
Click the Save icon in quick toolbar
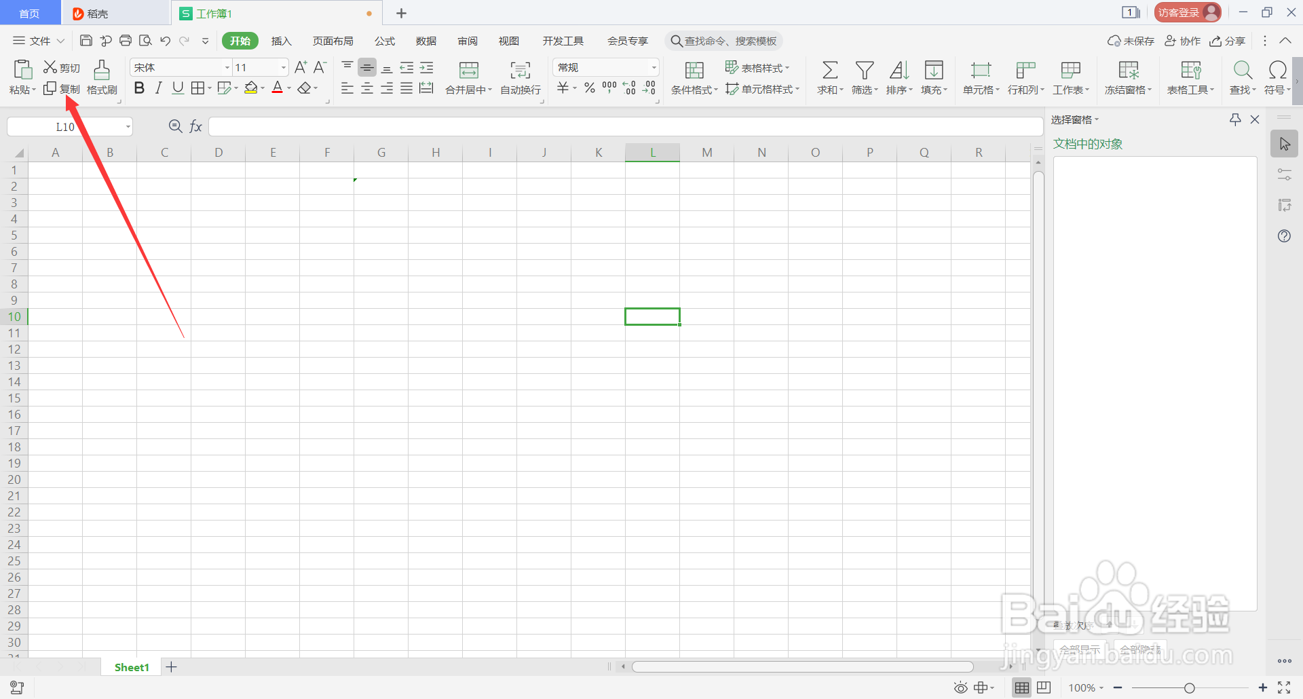(86, 41)
